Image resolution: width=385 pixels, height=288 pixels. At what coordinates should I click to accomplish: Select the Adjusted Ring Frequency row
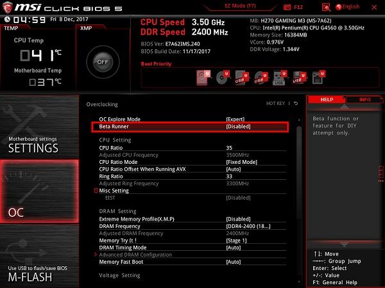(193, 184)
